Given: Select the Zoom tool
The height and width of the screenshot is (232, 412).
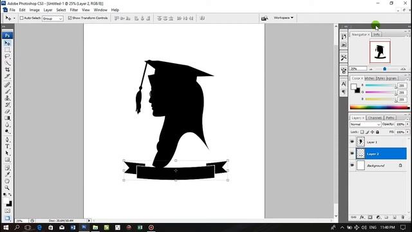Looking at the screenshot, I should coord(7,188).
